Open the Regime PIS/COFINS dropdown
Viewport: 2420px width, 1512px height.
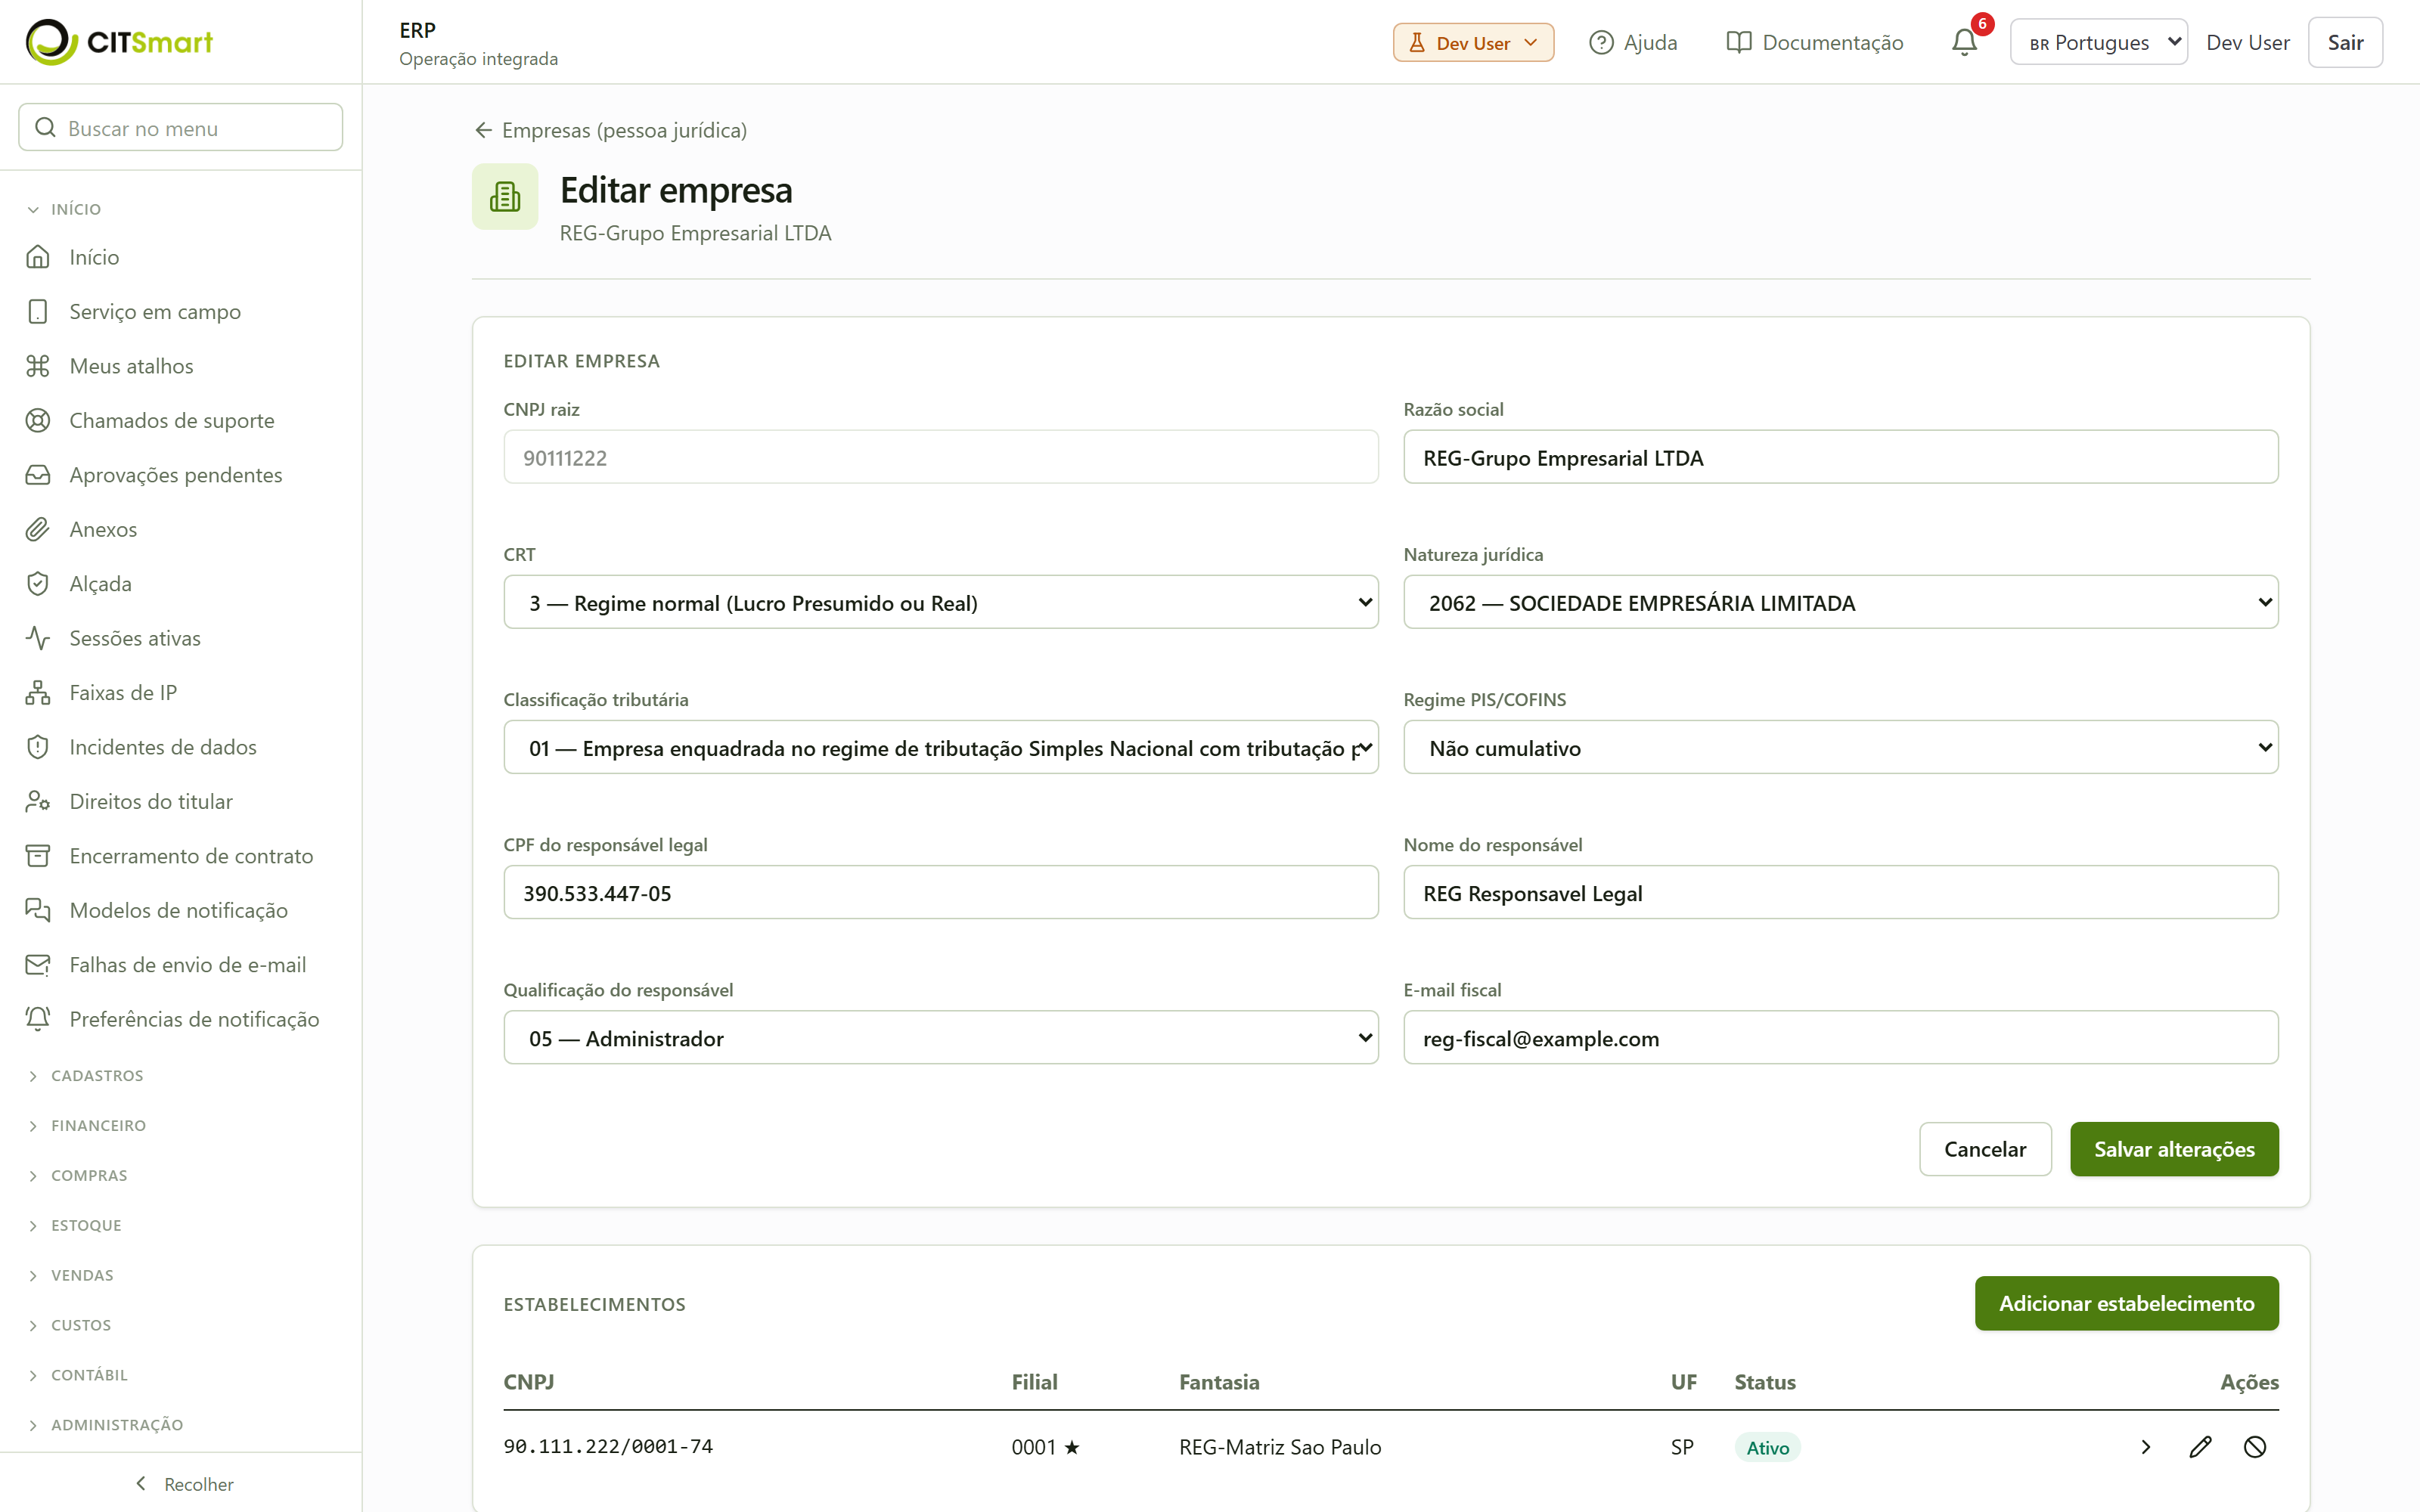[1840, 747]
